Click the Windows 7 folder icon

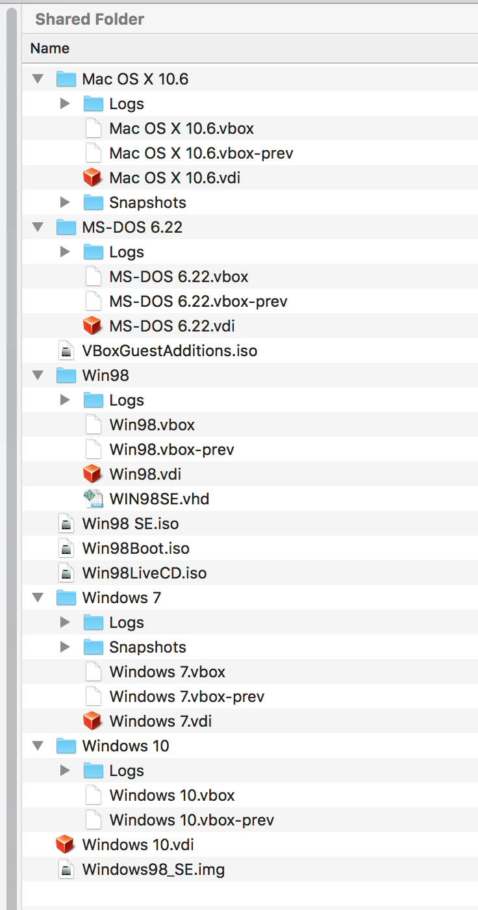coord(66,598)
